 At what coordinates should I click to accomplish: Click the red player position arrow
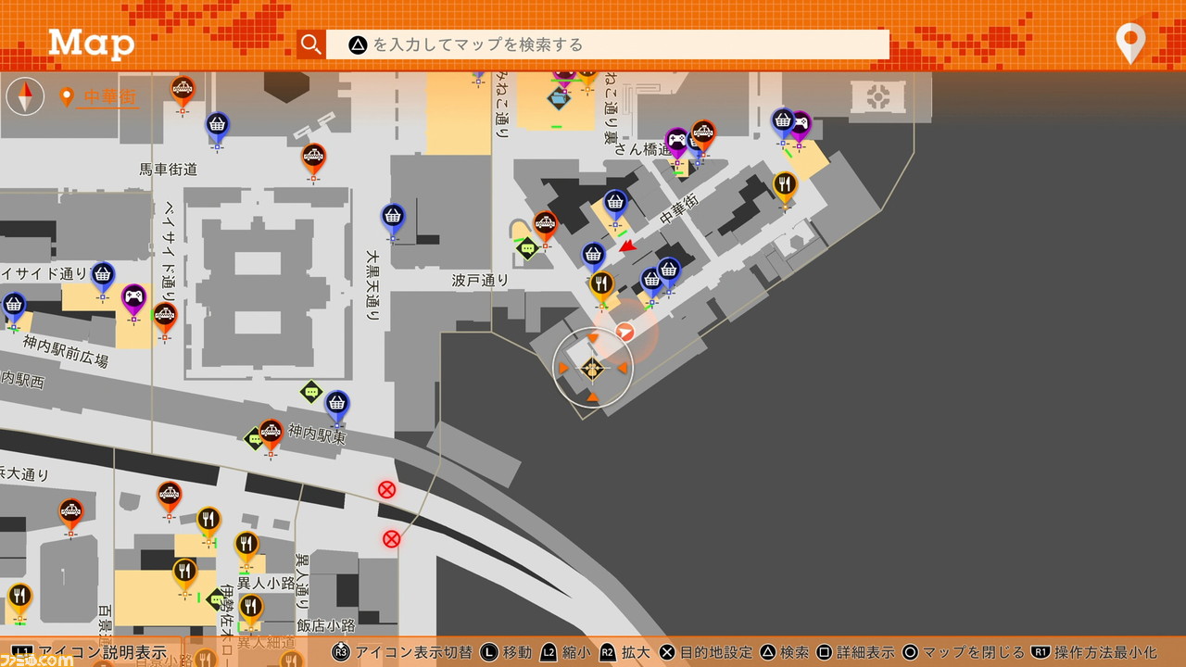coord(627,245)
